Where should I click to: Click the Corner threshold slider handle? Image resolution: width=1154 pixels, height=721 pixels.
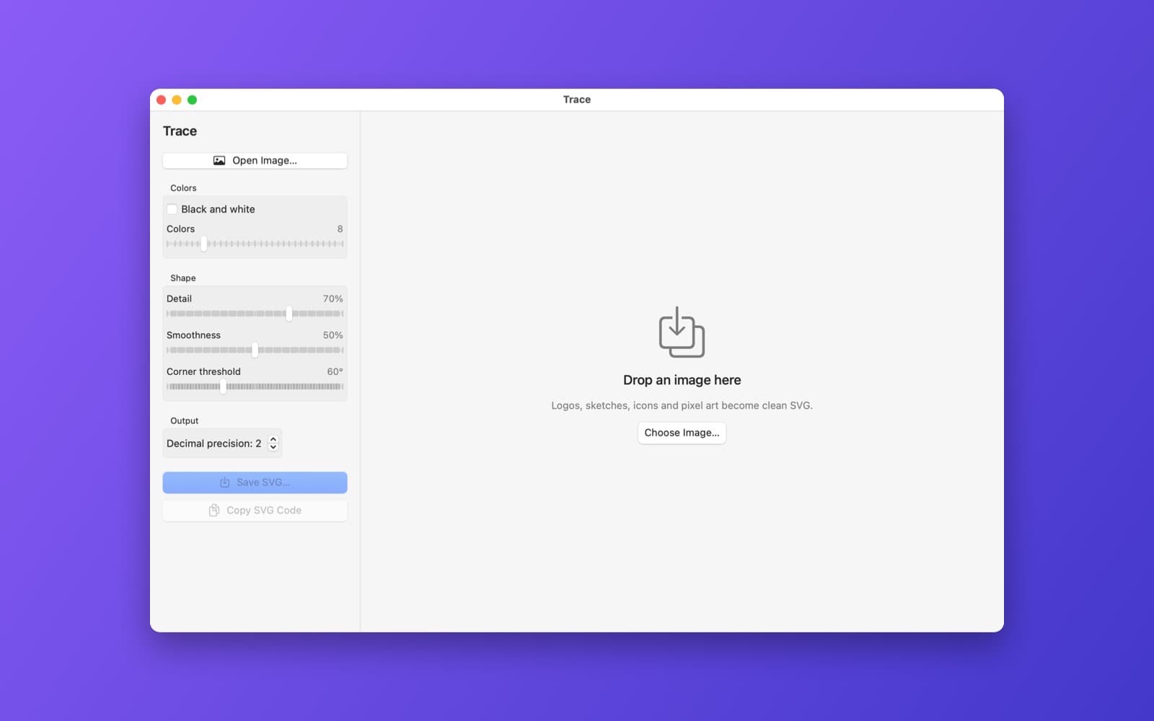point(223,386)
